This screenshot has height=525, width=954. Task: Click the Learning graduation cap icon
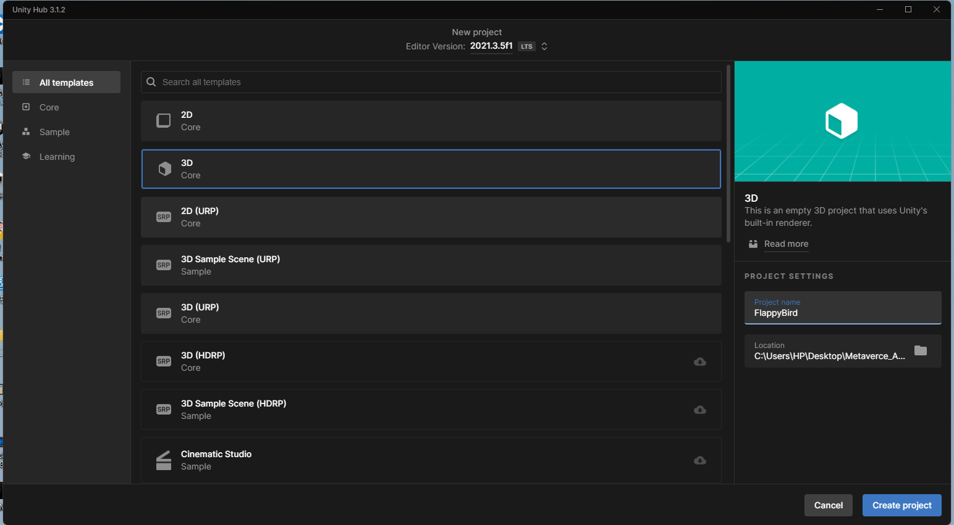[26, 156]
